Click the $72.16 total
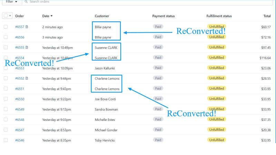The image size is (276, 155). (266, 37)
